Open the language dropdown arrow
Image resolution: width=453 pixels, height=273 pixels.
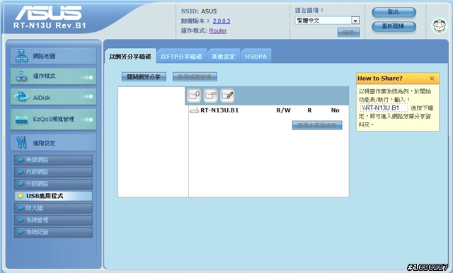355,21
